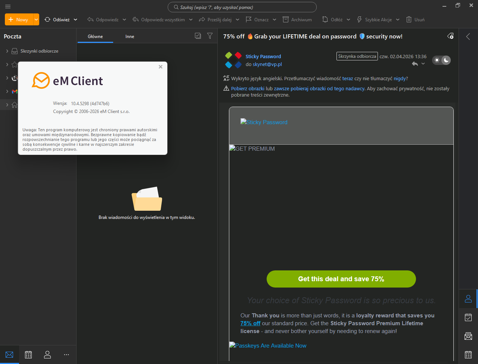Snooze the message with Odłóż
This screenshot has width=478, height=364.
click(x=332, y=19)
